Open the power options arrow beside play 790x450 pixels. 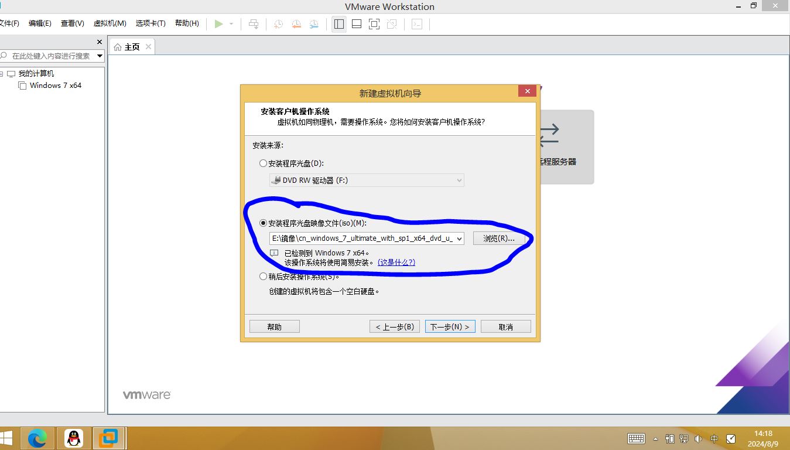tap(231, 24)
